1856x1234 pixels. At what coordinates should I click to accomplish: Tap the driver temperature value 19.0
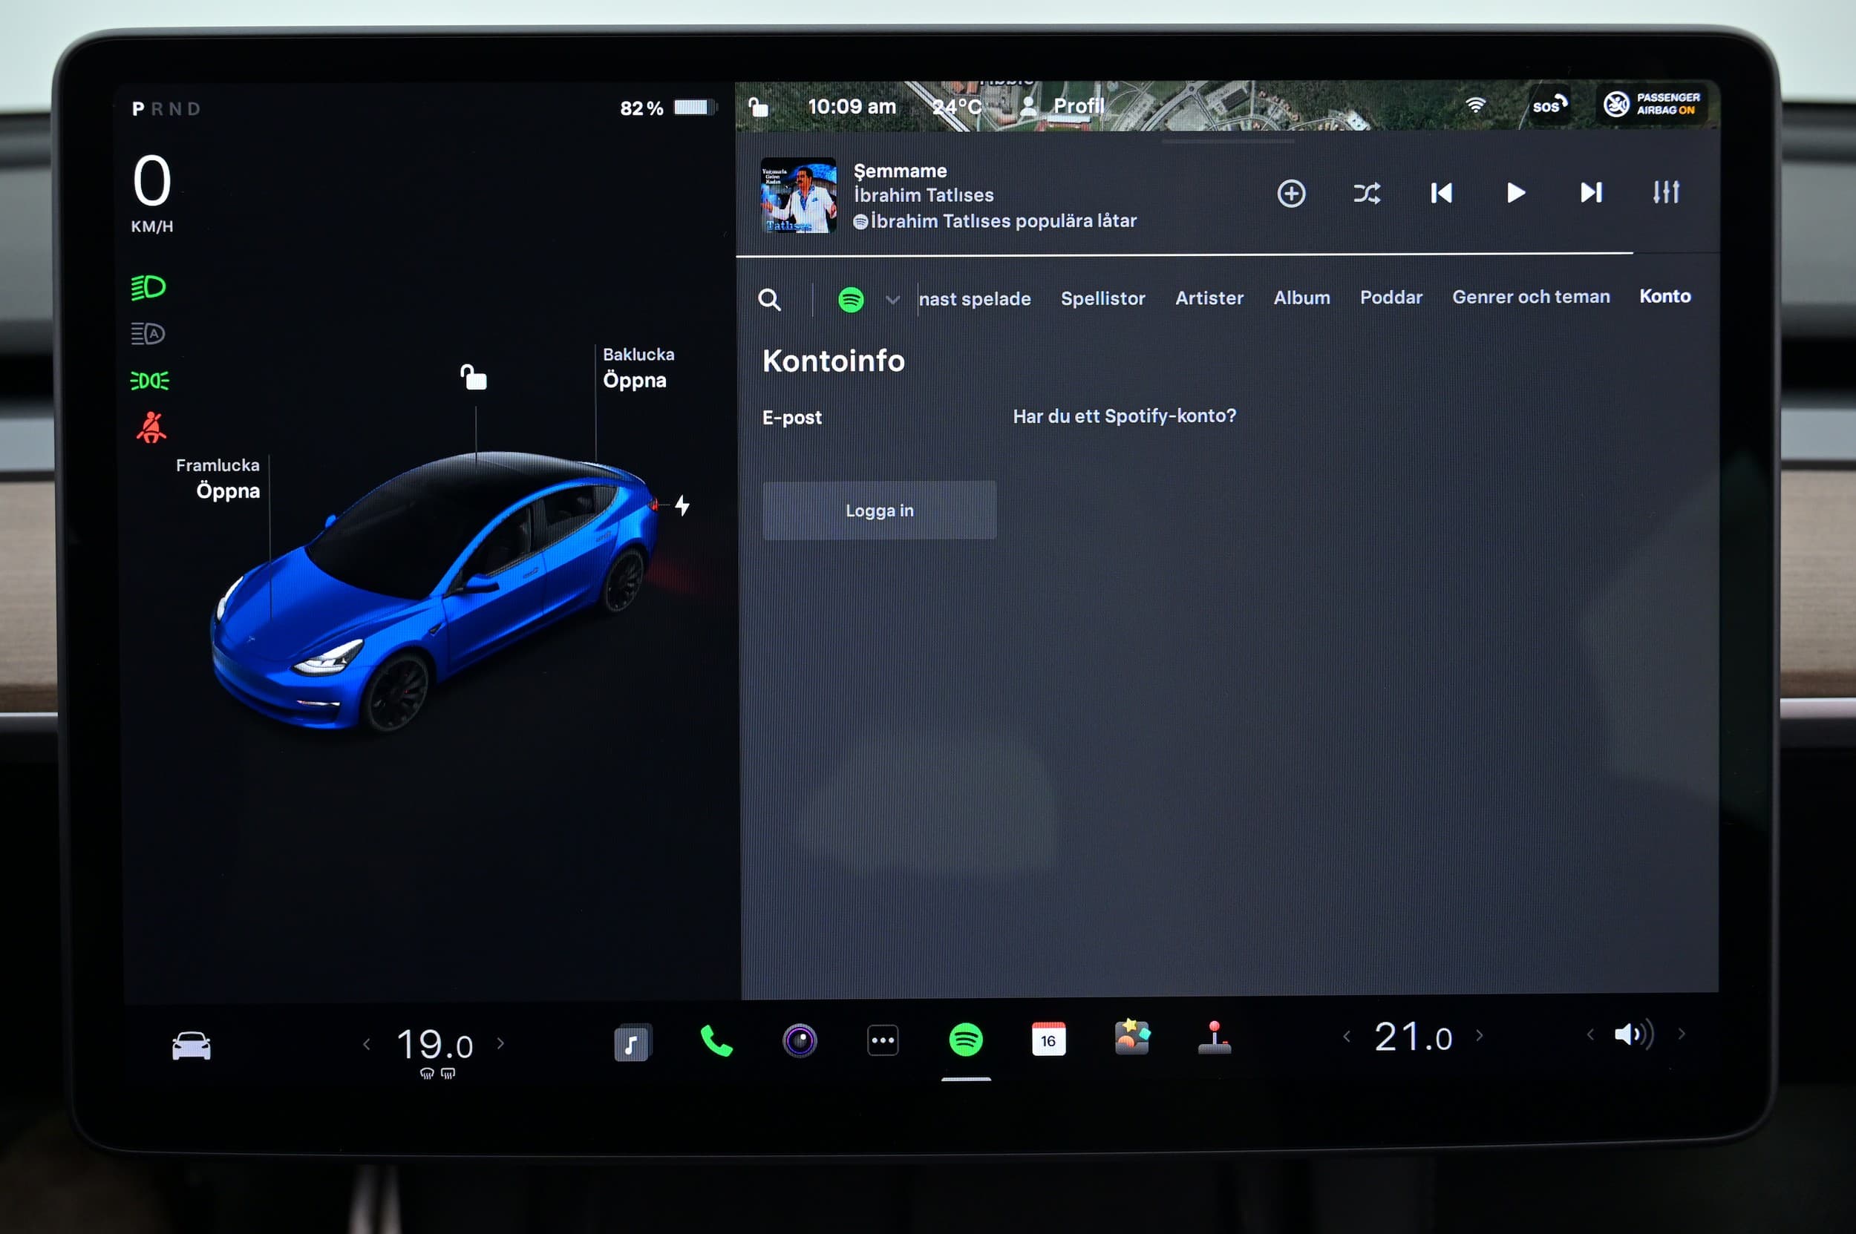click(x=434, y=1045)
